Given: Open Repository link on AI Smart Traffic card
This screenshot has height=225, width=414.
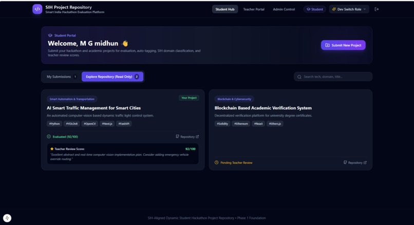Looking at the screenshot, I should click(x=187, y=137).
